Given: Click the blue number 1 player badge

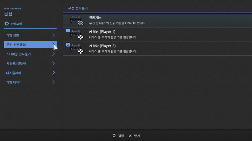Looking at the screenshot, I should point(68,31).
